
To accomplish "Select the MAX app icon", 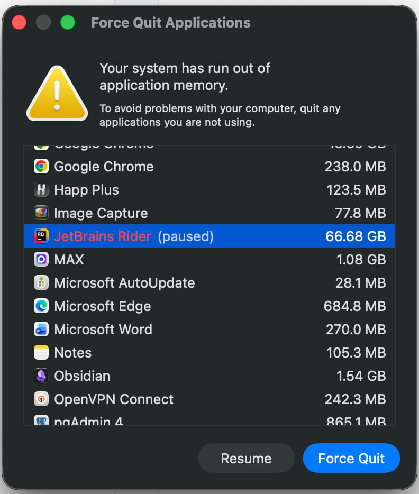I will 41,260.
